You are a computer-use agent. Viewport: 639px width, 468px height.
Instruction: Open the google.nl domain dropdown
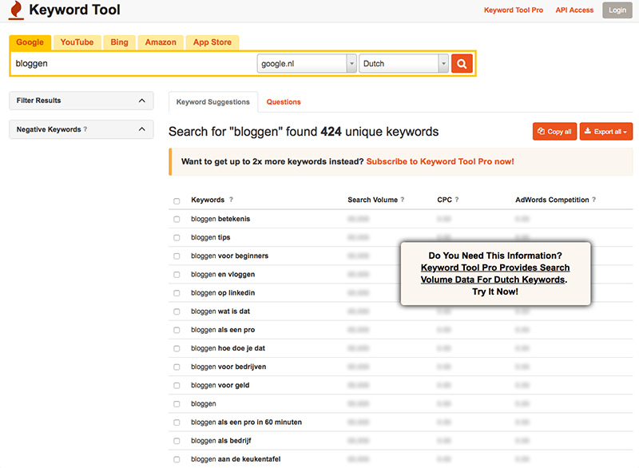[307, 64]
